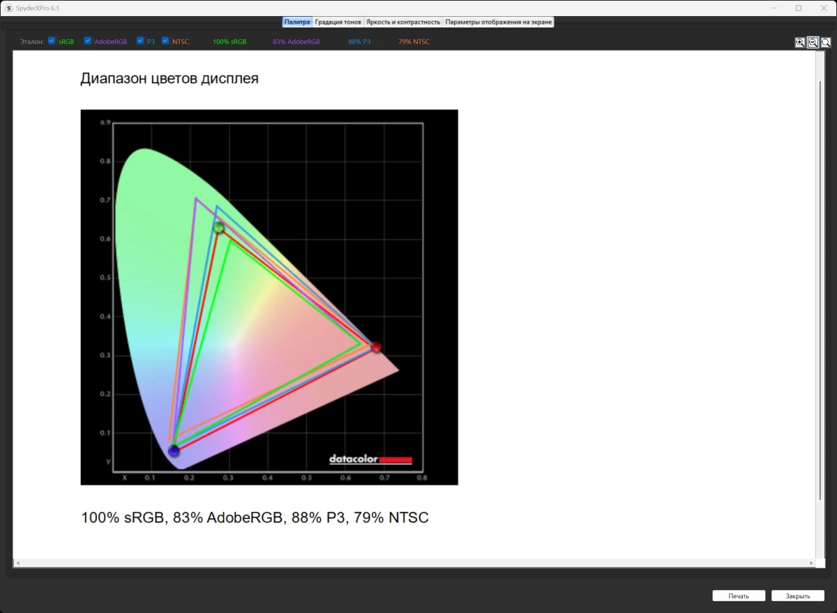Viewport: 837px width, 613px height.
Task: Maximize the SpyderXPro window
Action: pos(799,8)
